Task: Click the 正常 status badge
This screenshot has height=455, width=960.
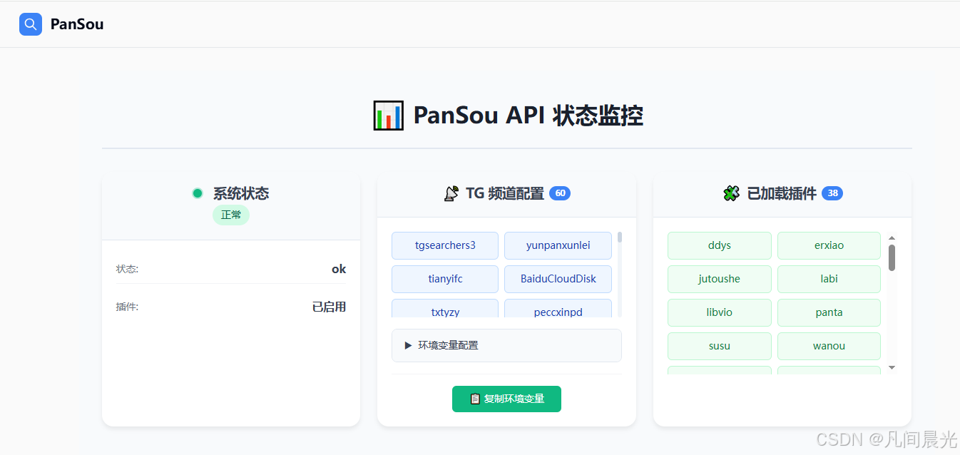Action: (230, 215)
